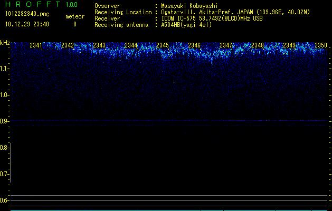Click the meteor counter label
This screenshot has width=332, height=211.
tap(75, 16)
